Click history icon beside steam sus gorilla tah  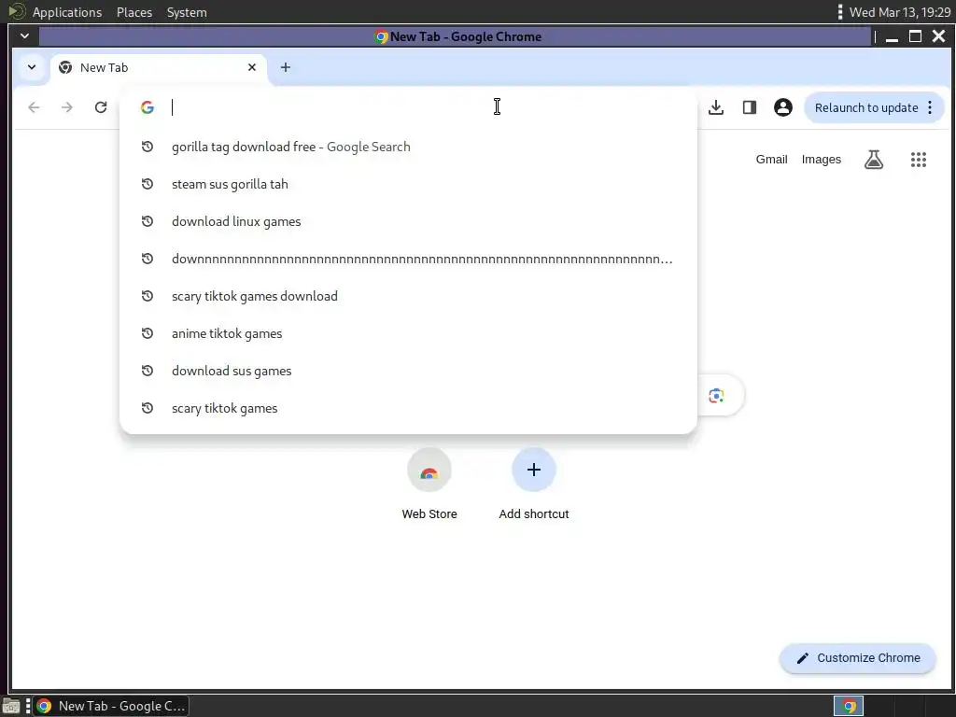click(x=147, y=184)
